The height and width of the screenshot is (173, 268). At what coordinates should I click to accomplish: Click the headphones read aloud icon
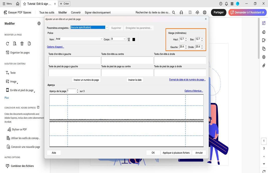[181, 13]
